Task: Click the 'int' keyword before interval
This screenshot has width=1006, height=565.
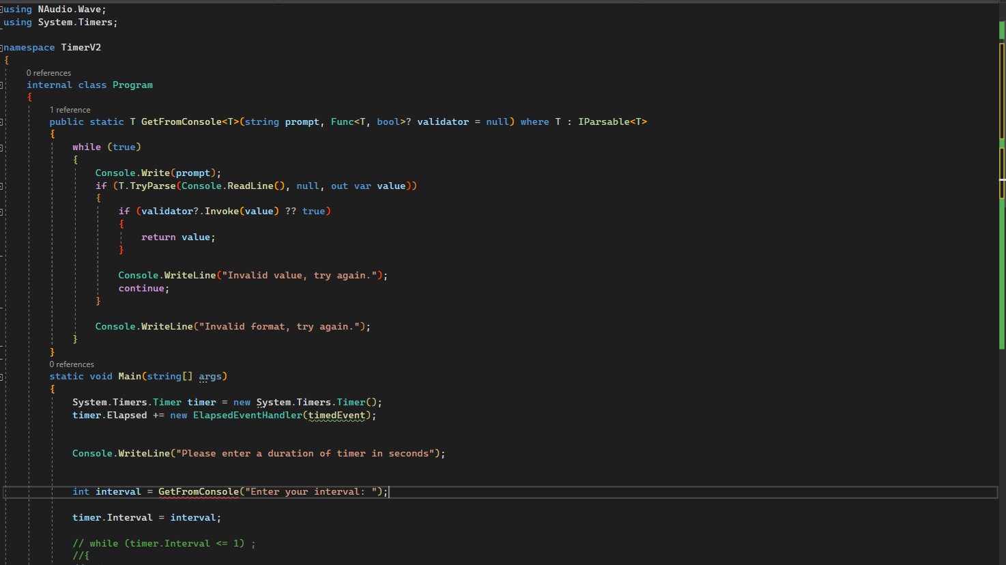Action: coord(81,492)
